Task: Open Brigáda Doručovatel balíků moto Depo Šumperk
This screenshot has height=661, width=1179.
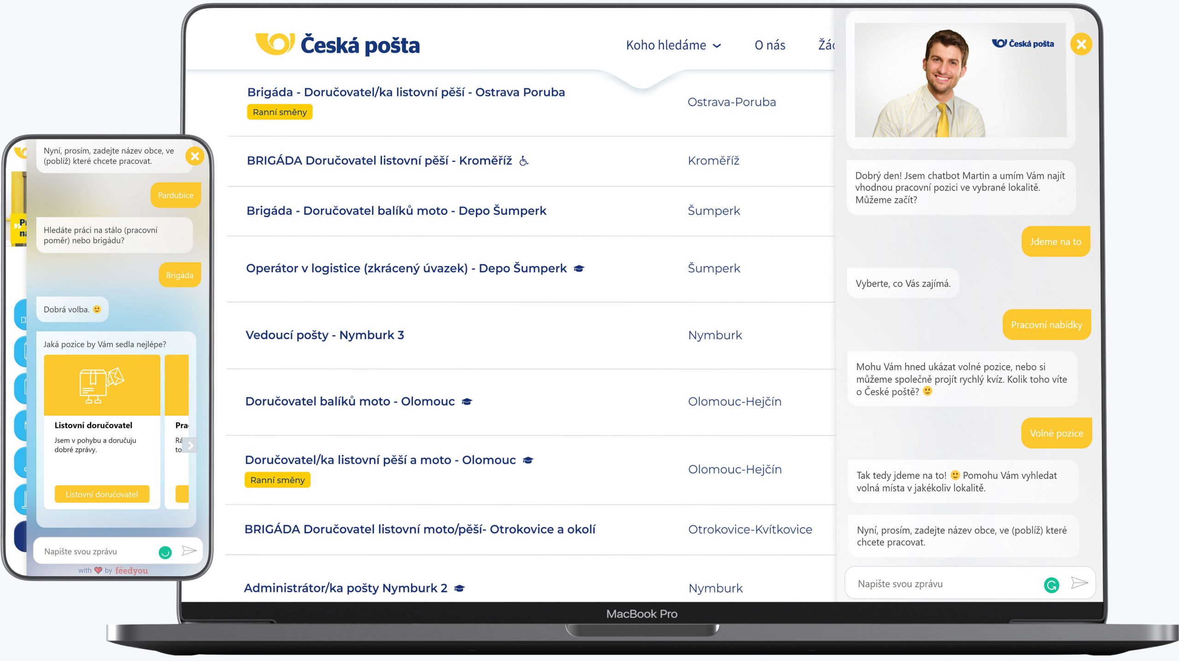Action: (396, 211)
